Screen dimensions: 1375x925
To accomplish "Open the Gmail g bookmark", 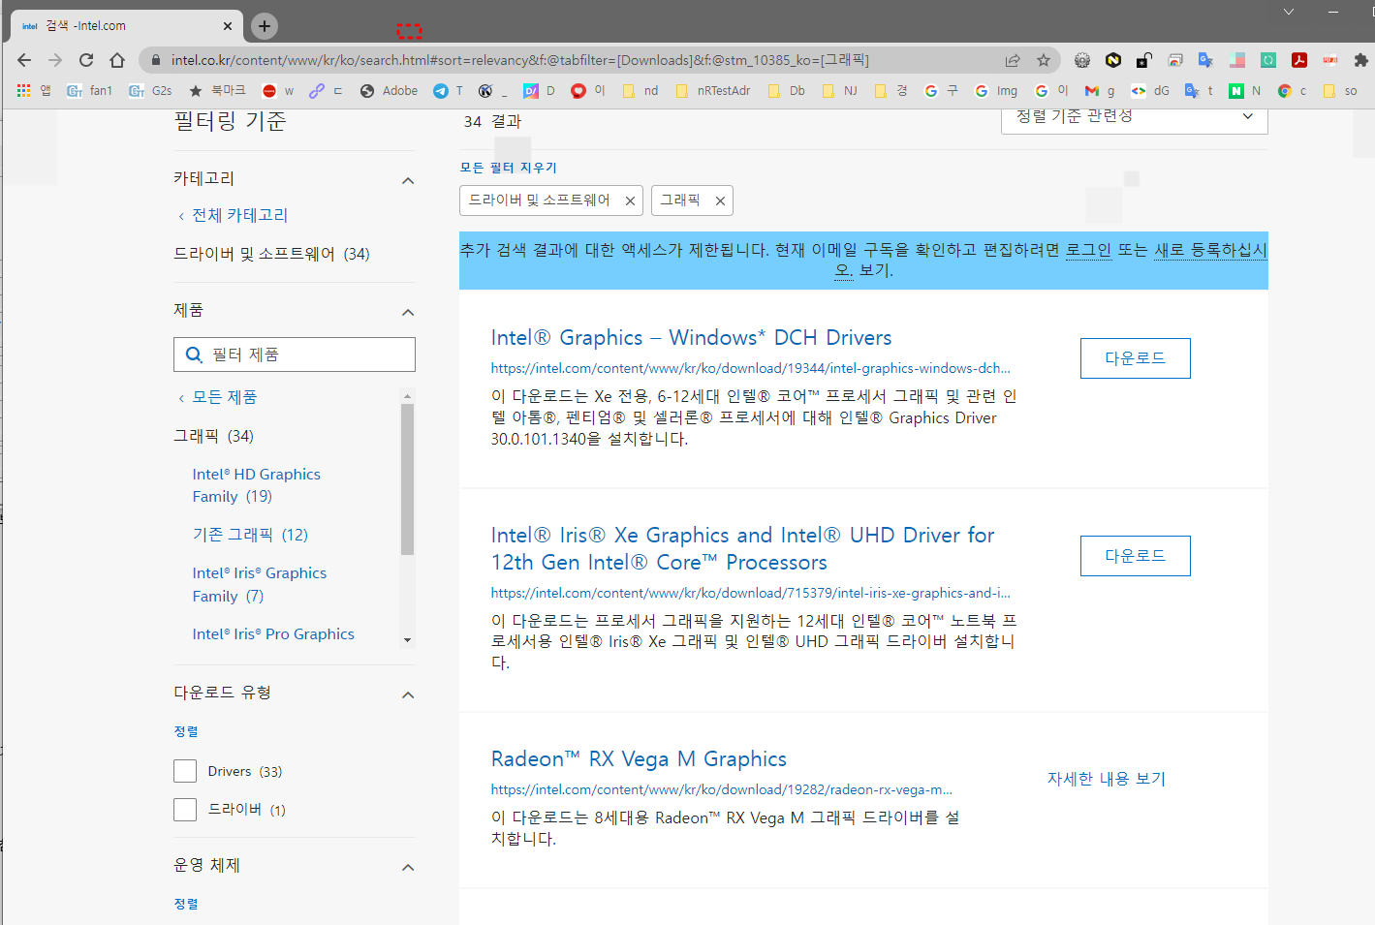I will click(x=1100, y=90).
